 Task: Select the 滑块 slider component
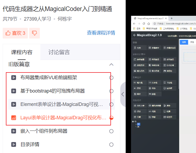169,106
